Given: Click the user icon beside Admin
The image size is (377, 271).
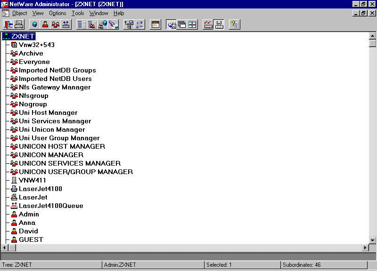Looking at the screenshot, I should pyautogui.click(x=14, y=215).
